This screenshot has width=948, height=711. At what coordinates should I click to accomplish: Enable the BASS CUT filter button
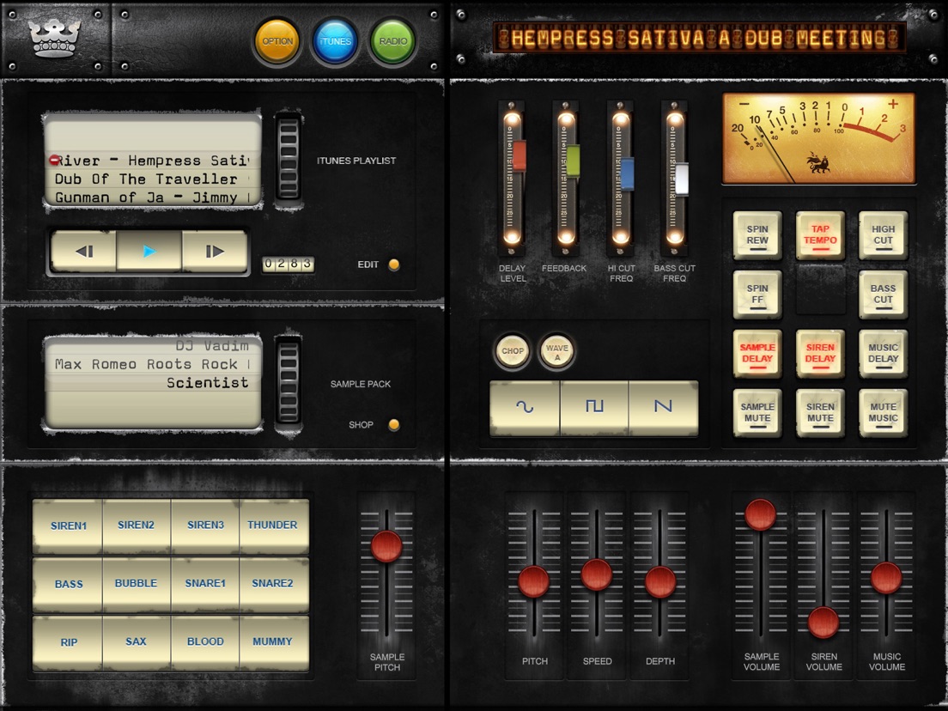[883, 295]
